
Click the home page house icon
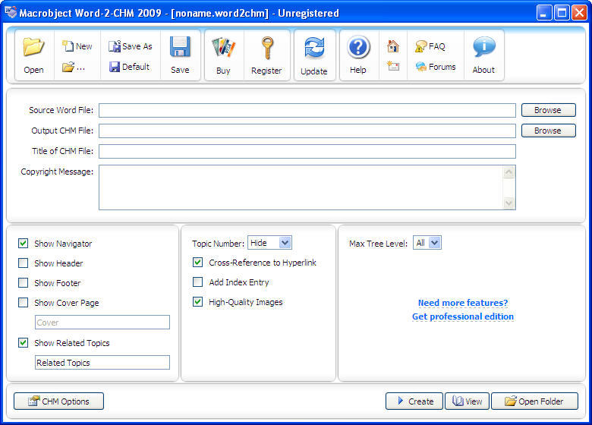392,46
